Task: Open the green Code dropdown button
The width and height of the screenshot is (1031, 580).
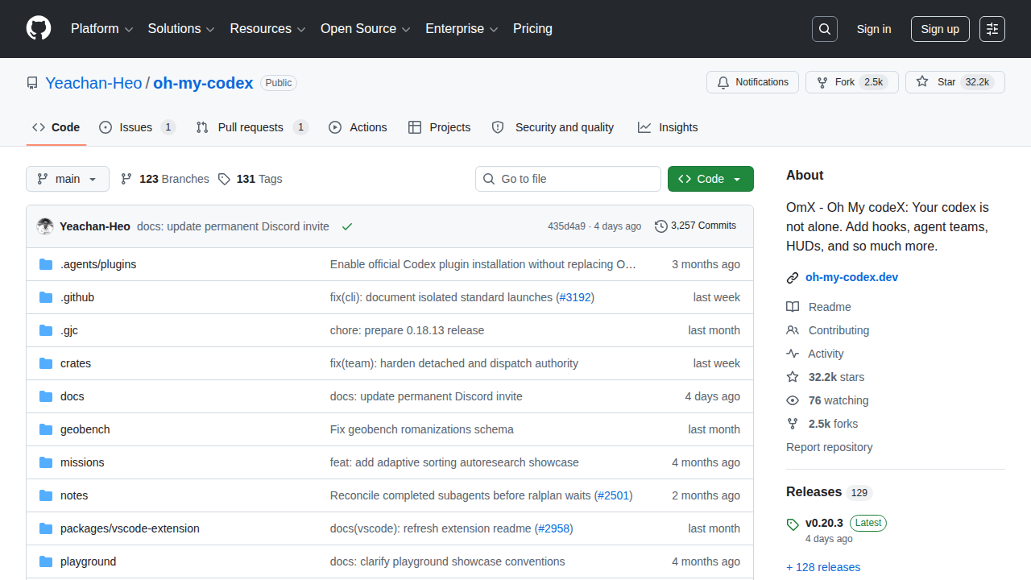Action: pyautogui.click(x=710, y=179)
